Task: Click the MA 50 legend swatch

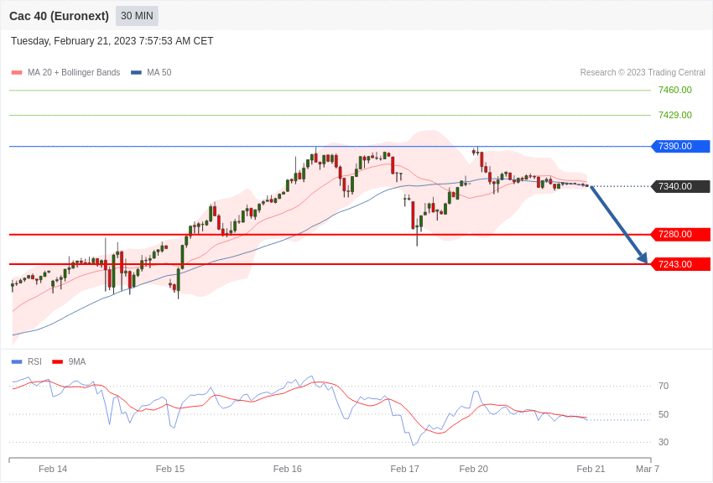Action: [x=136, y=73]
